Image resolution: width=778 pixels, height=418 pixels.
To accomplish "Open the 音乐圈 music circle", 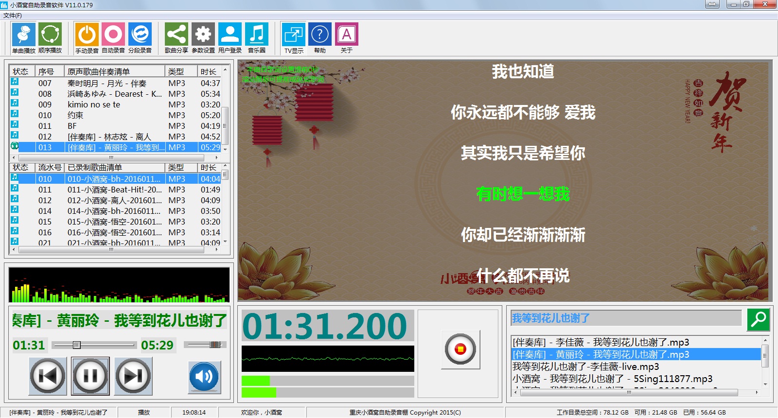I will click(x=257, y=35).
